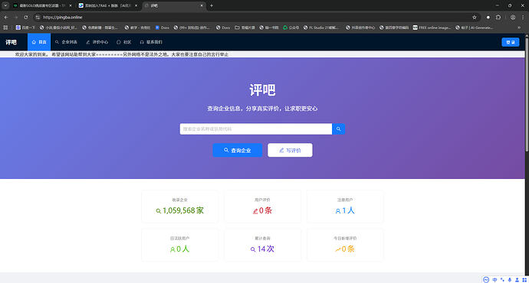Click the 中 input method tray indicator

tap(495, 280)
